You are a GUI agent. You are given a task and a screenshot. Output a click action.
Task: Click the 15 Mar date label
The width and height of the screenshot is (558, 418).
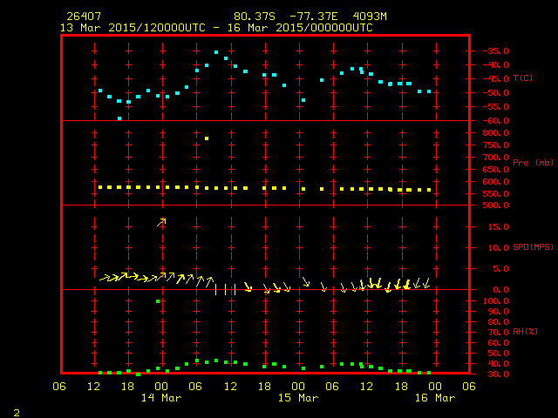click(x=298, y=398)
